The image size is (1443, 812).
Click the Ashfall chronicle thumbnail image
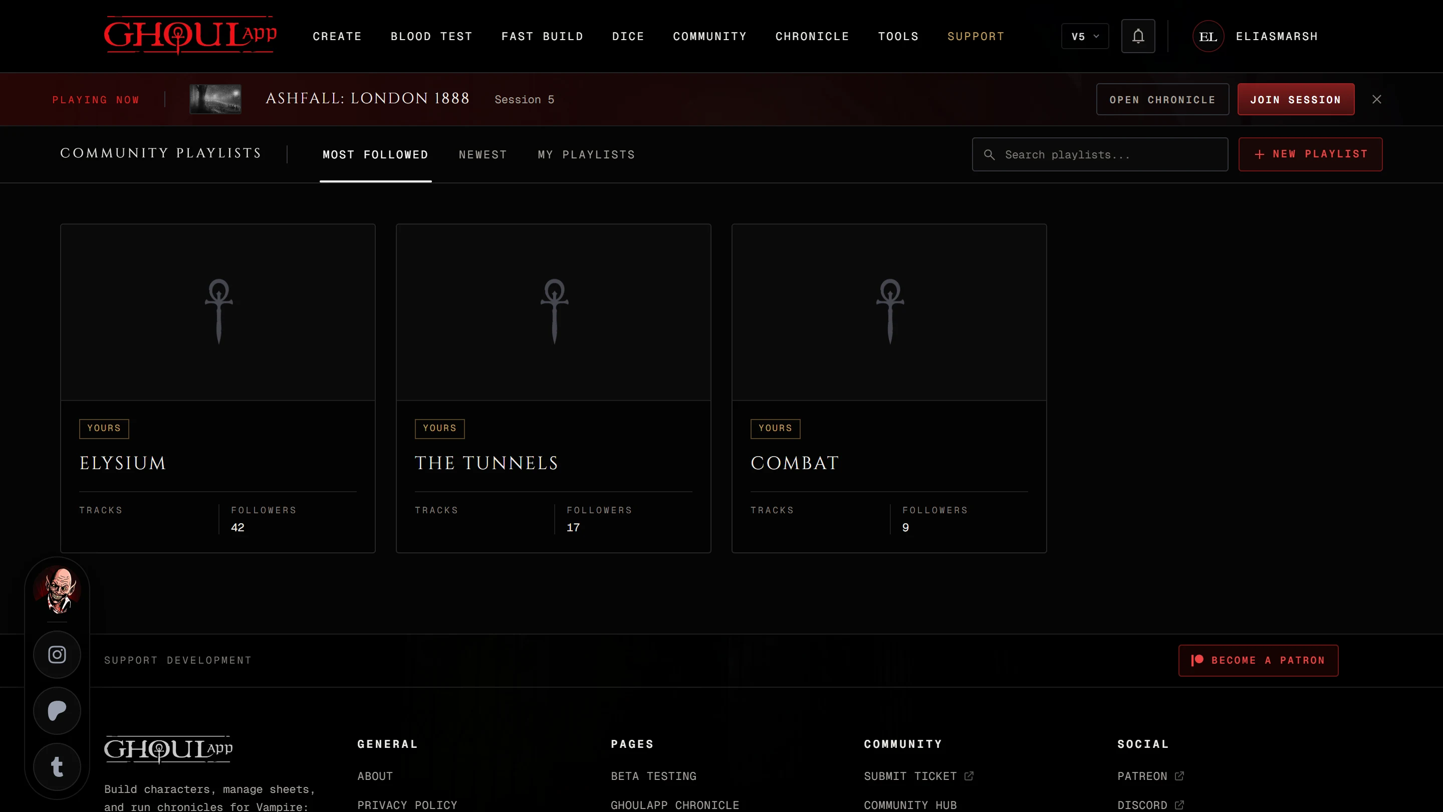(215, 99)
